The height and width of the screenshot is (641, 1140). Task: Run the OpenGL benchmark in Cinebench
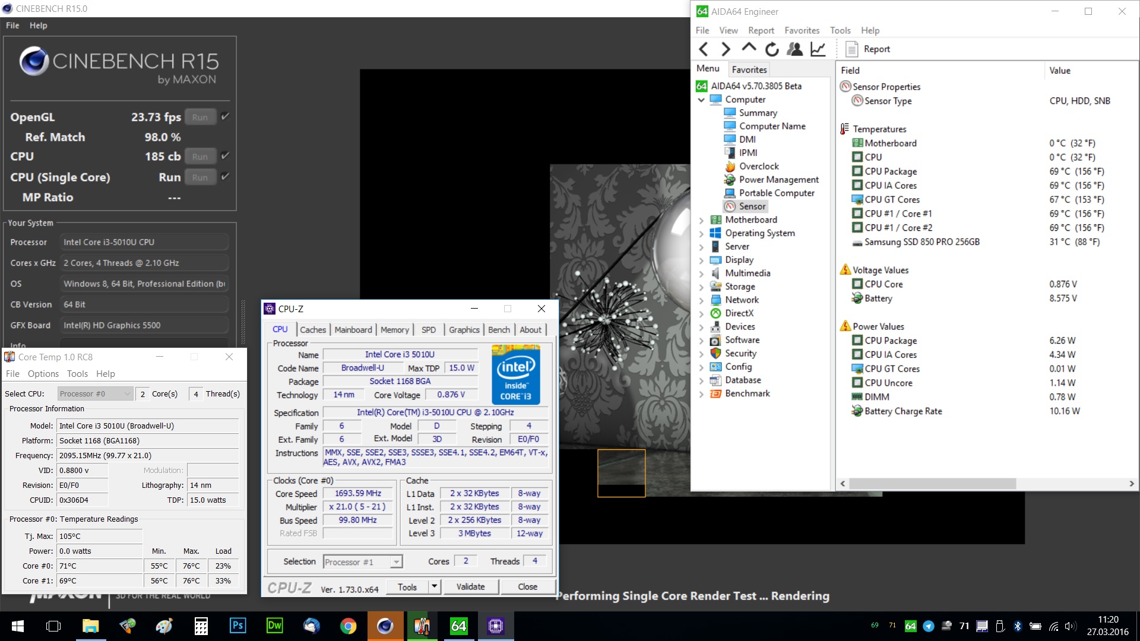[x=200, y=117]
